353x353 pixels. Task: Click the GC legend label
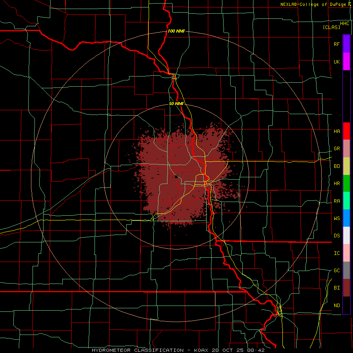(x=337, y=271)
